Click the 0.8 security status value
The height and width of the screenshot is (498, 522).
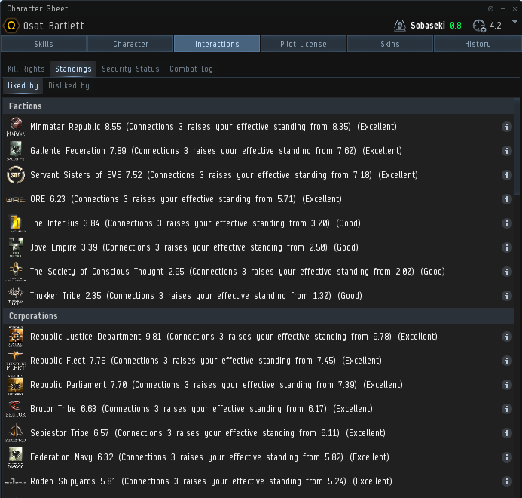click(x=456, y=26)
